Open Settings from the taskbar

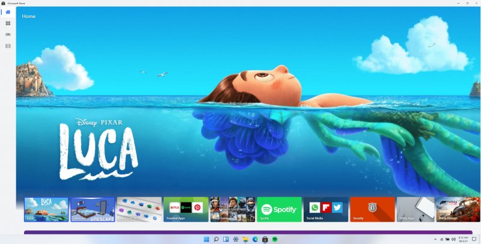coord(236,239)
